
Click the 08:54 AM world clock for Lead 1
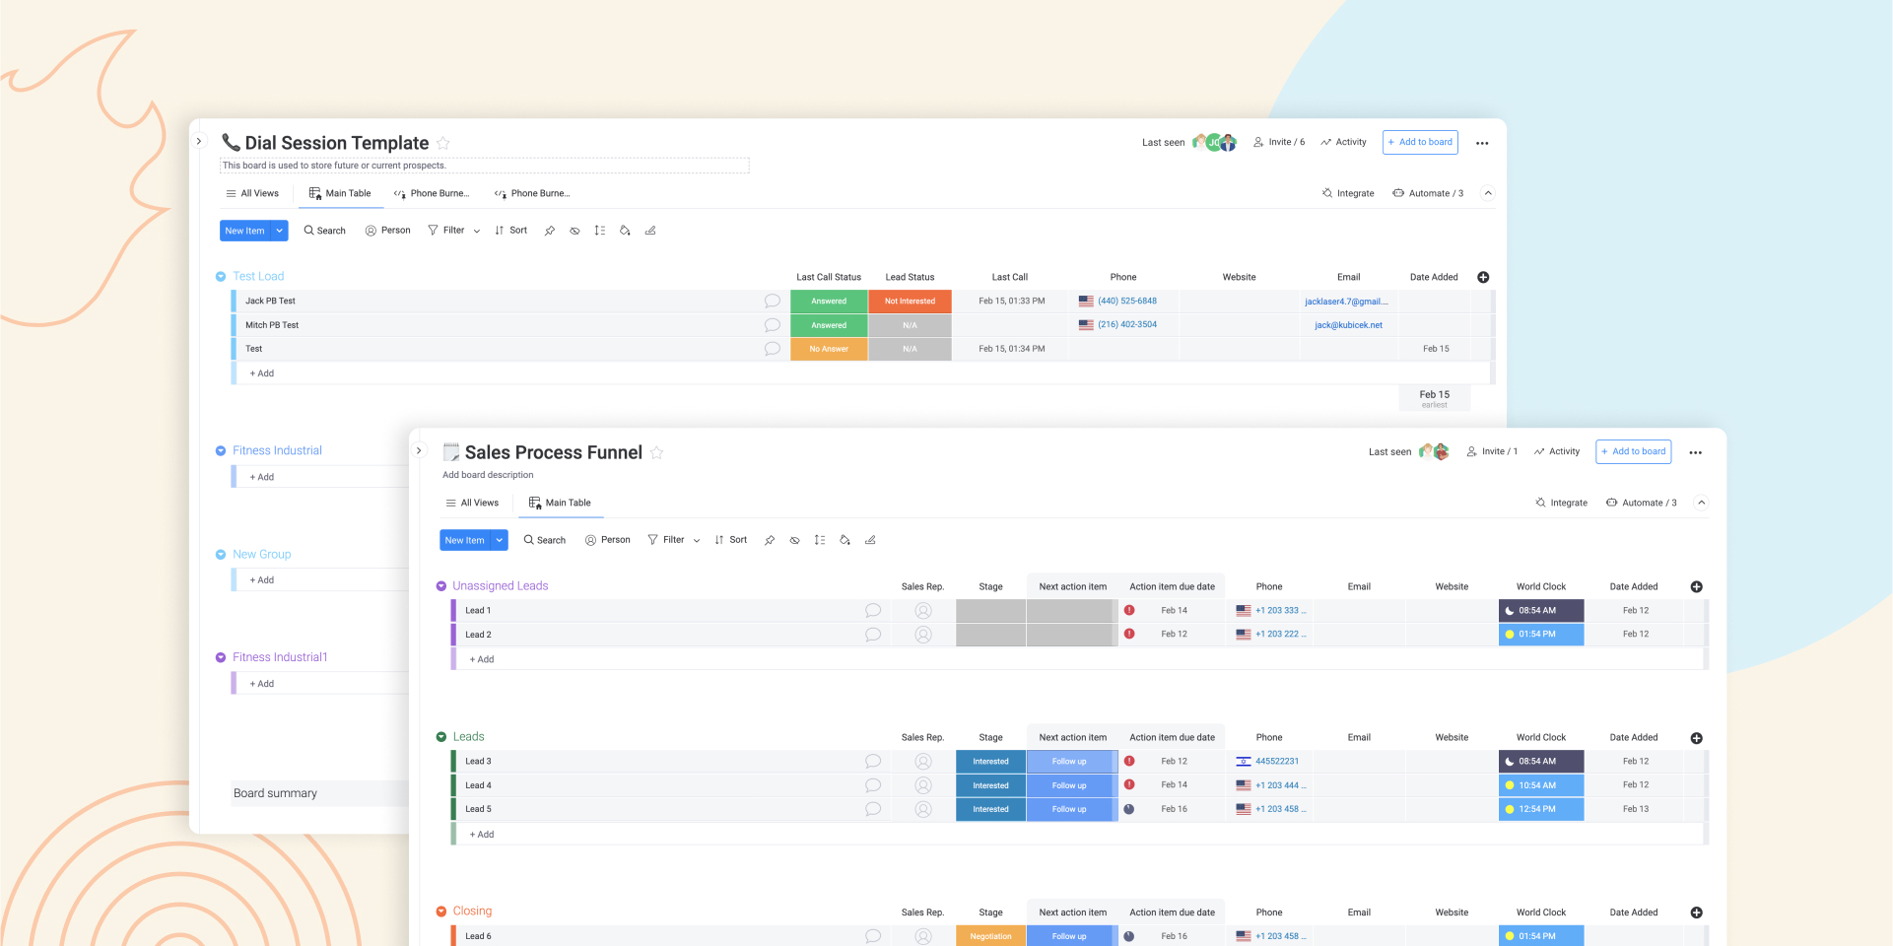click(x=1541, y=611)
